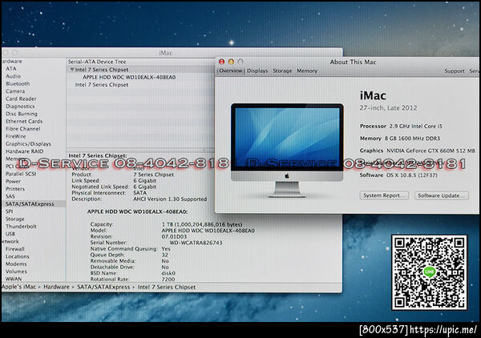Switch to the Displays tab
Image resolution: width=481 pixels, height=338 pixels.
coord(257,70)
